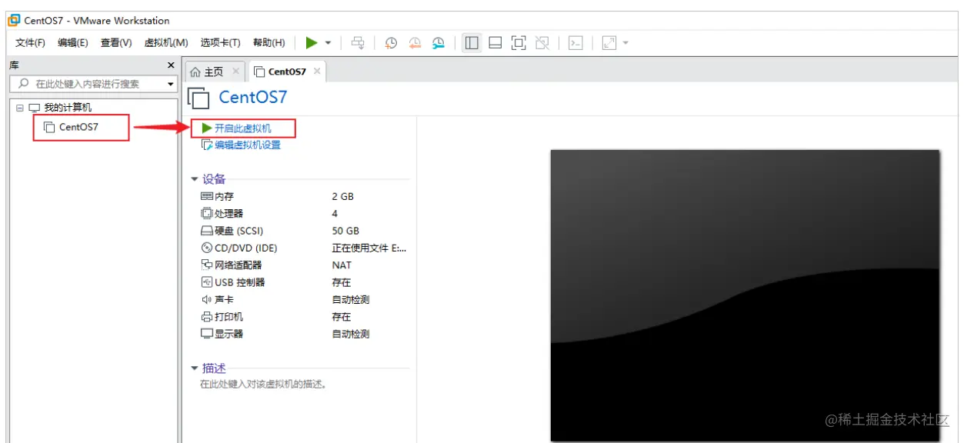Collapse the 设备 section

(x=195, y=179)
